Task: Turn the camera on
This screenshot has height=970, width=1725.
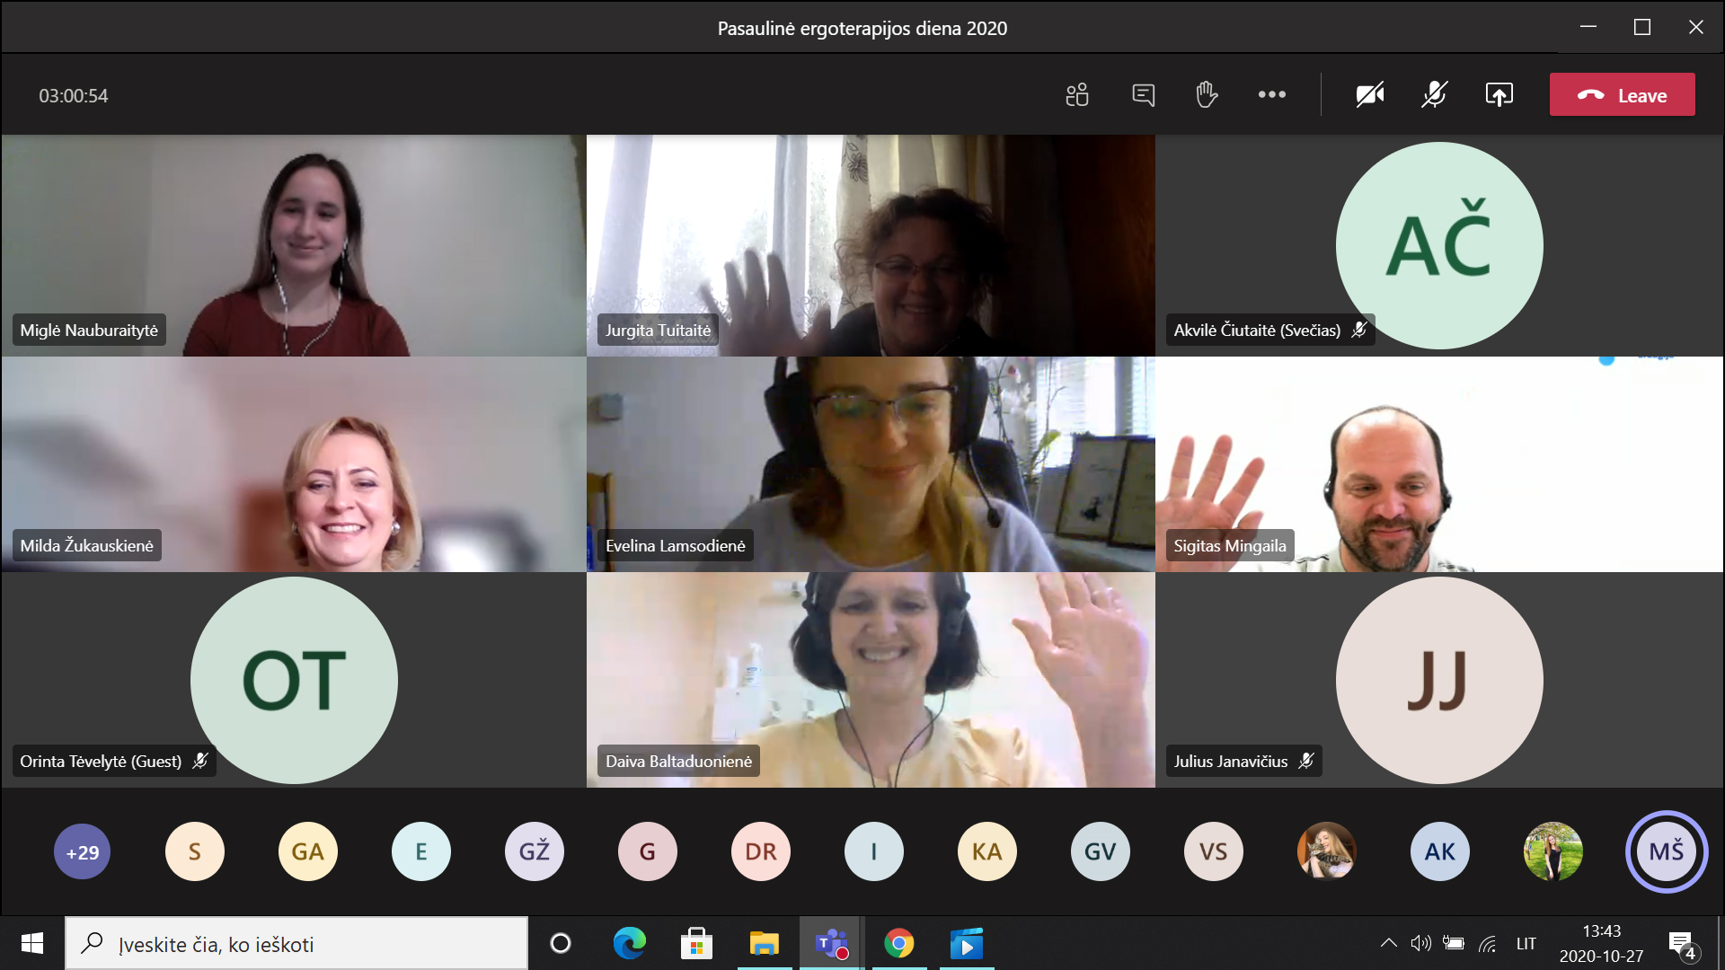Action: [1370, 94]
